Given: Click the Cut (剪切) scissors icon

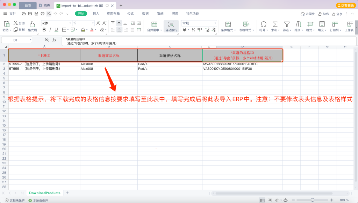Looking at the screenshot, I should (x=16, y=23).
